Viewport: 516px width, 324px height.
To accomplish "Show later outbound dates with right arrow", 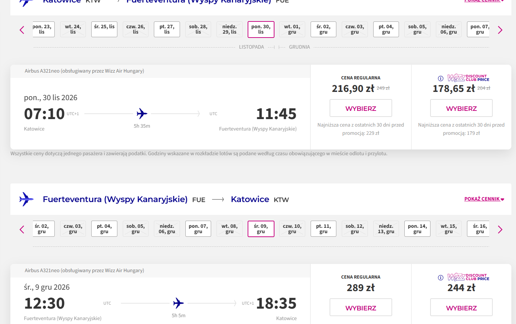I will click(500, 30).
